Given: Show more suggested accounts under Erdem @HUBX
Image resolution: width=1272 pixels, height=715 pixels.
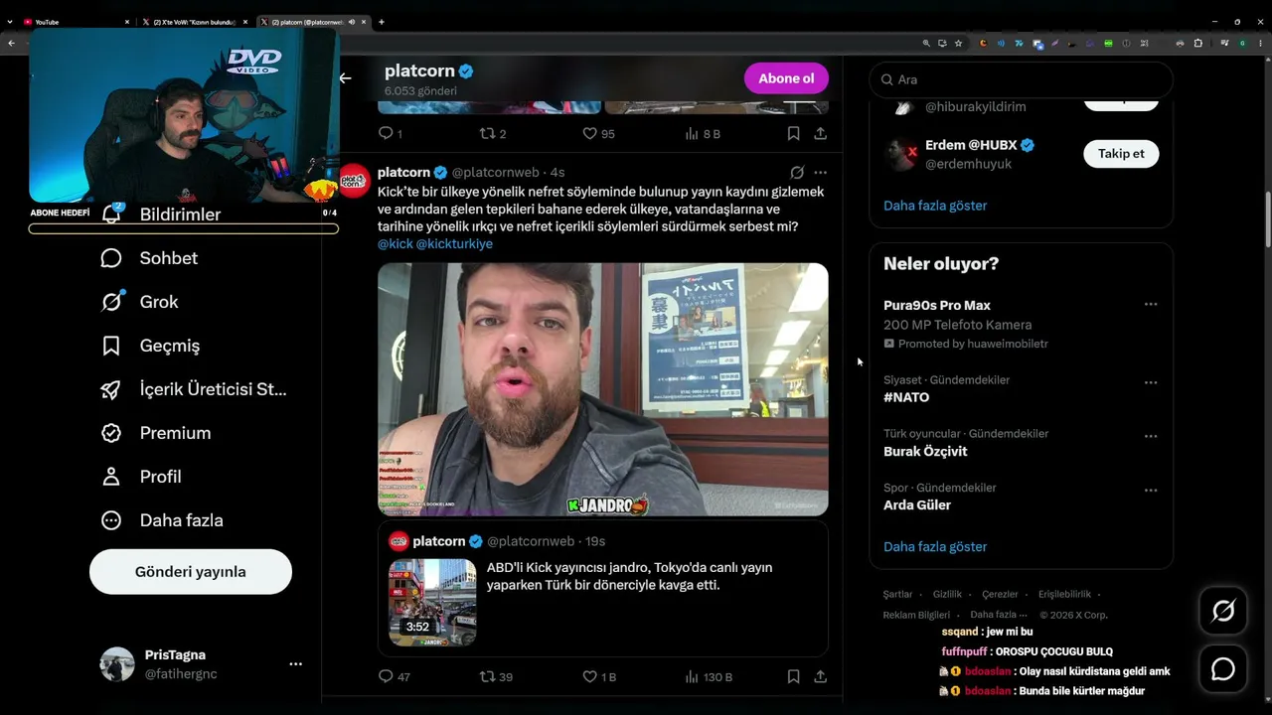Looking at the screenshot, I should (x=935, y=206).
